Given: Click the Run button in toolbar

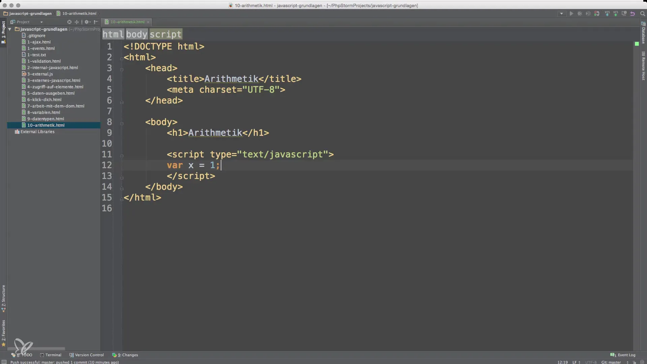Looking at the screenshot, I should tap(571, 14).
